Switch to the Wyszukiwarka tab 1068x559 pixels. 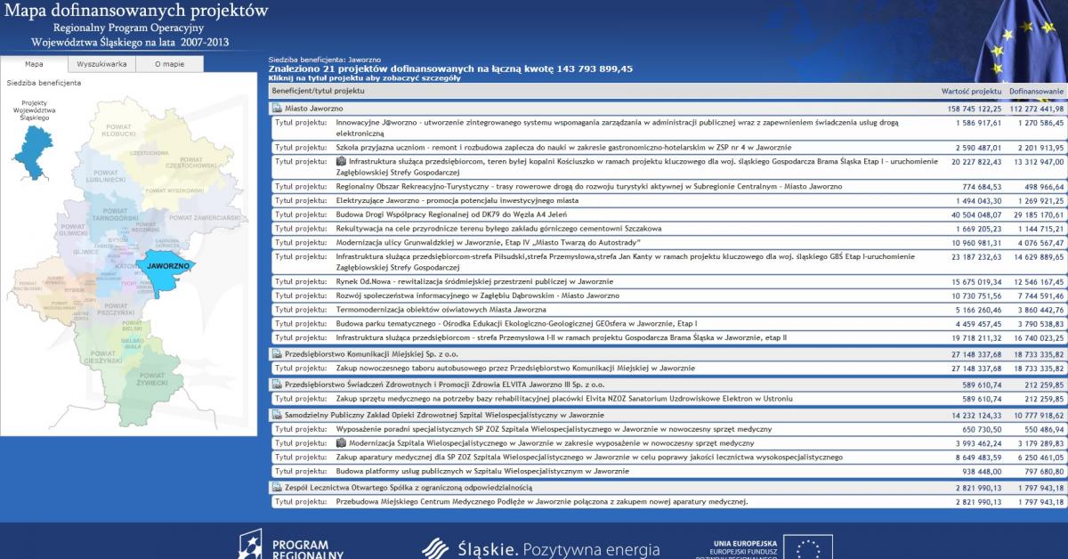(101, 64)
